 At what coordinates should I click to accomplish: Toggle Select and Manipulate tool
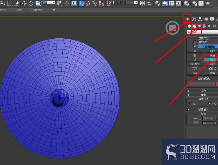pyautogui.click(x=67, y=3)
